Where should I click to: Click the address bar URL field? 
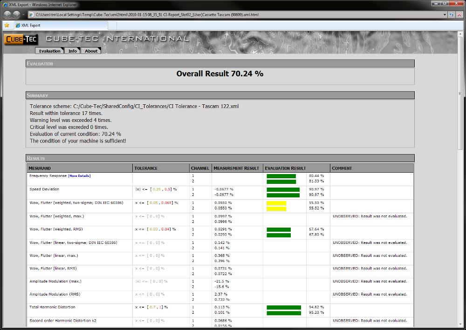[233, 15]
